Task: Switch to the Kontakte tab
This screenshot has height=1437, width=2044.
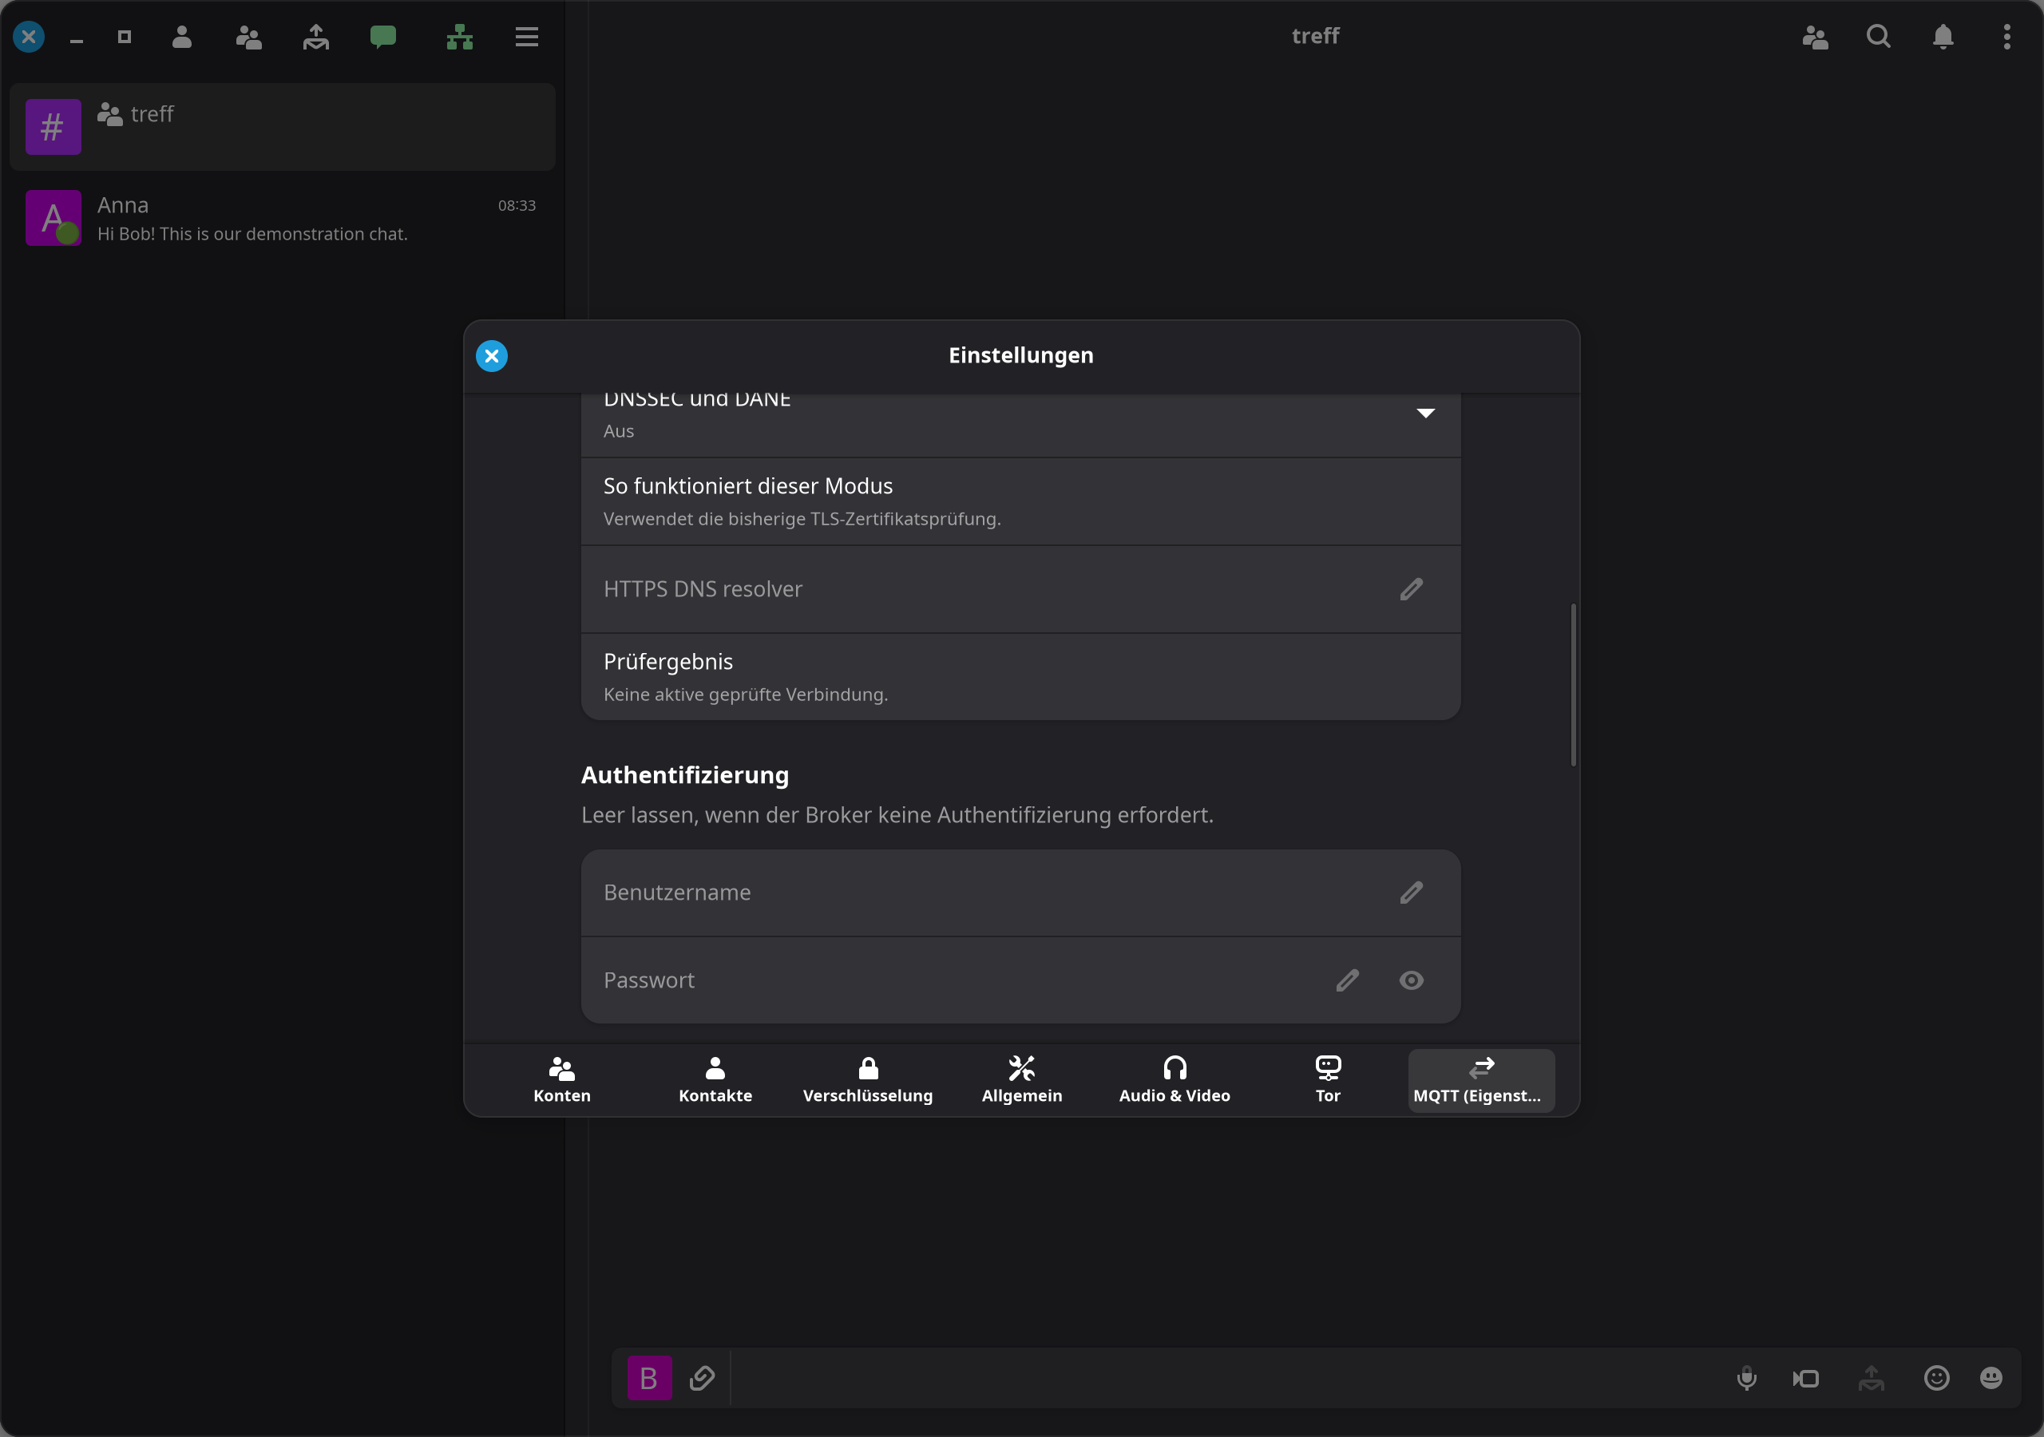Action: pyautogui.click(x=715, y=1080)
